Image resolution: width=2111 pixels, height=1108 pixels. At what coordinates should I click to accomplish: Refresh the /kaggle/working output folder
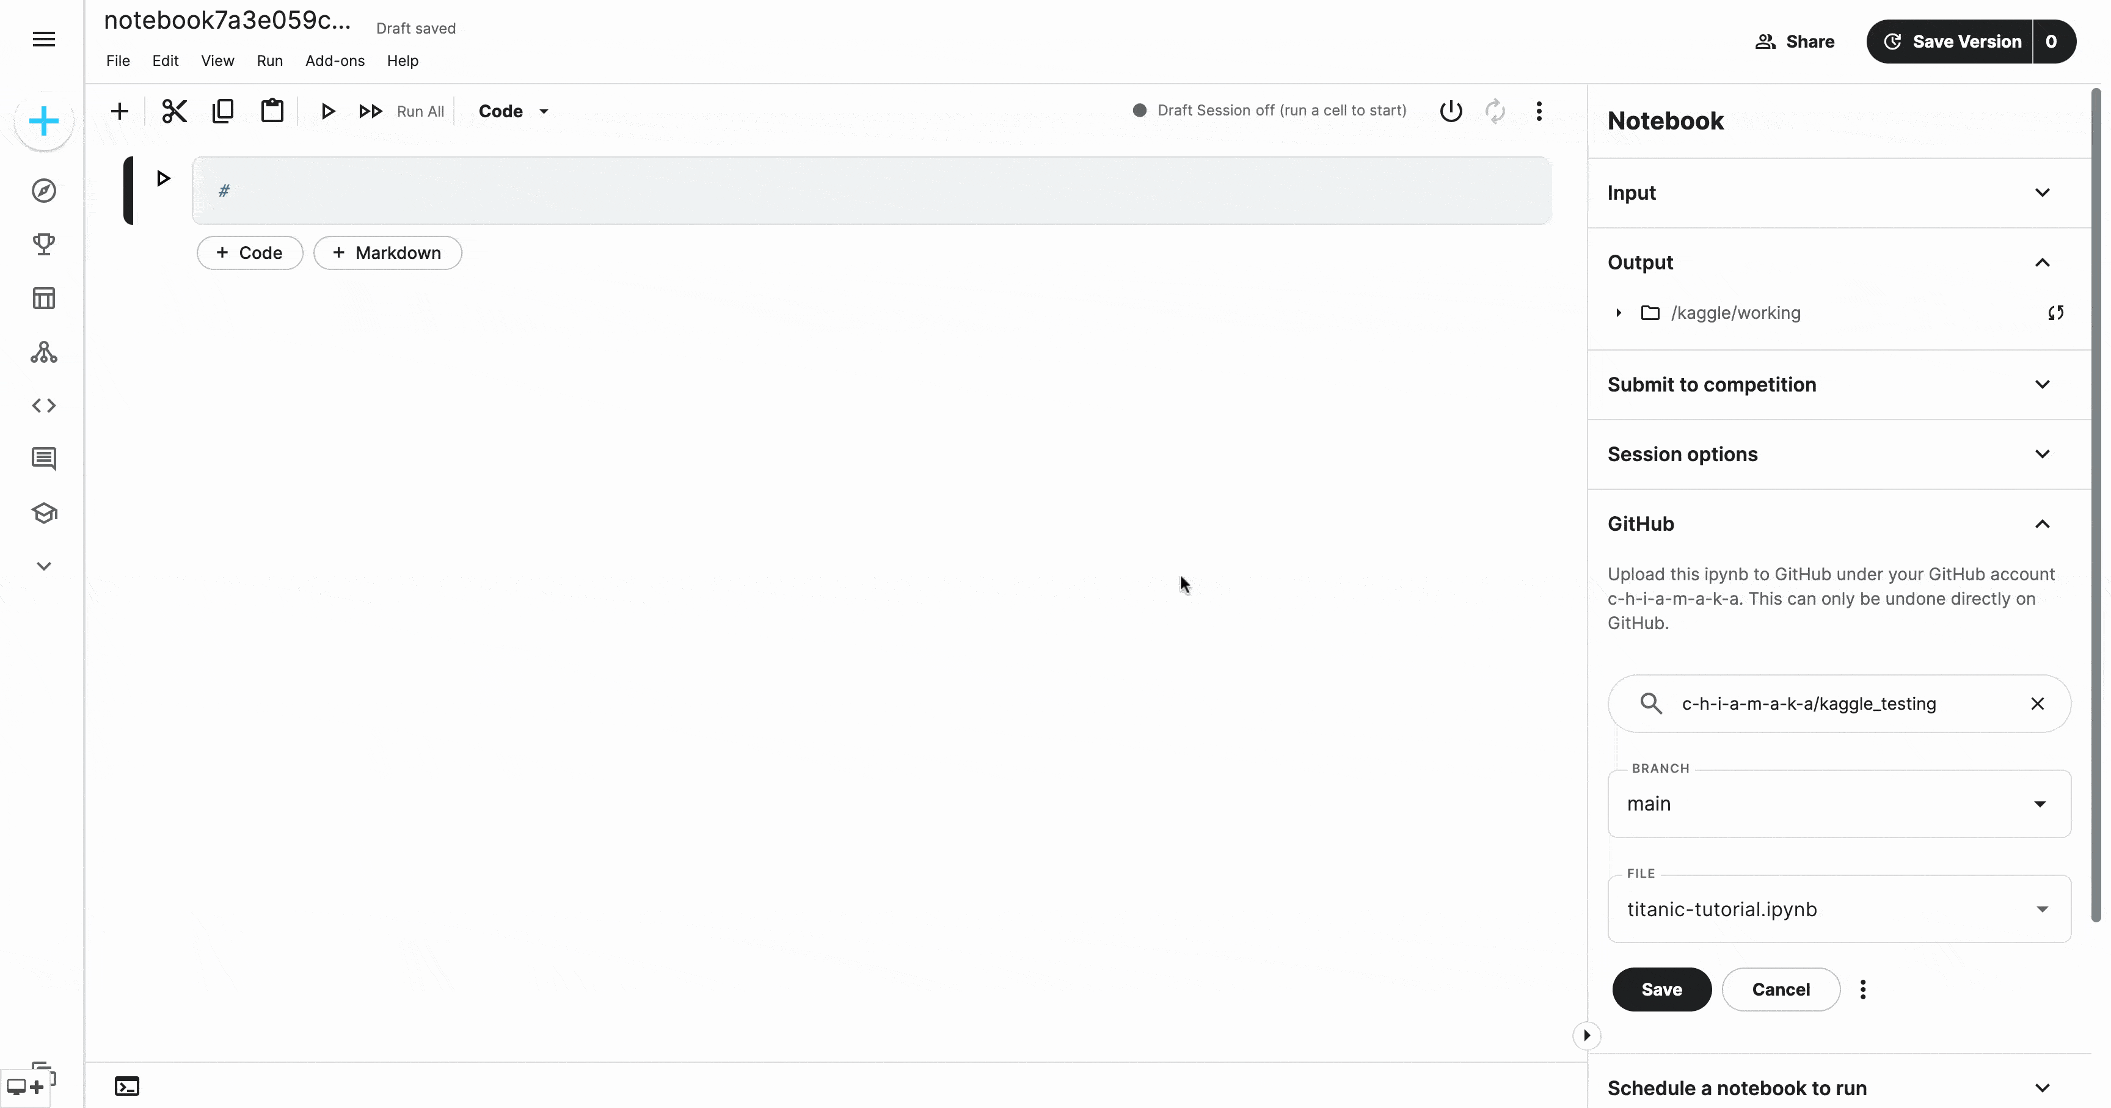click(2055, 312)
